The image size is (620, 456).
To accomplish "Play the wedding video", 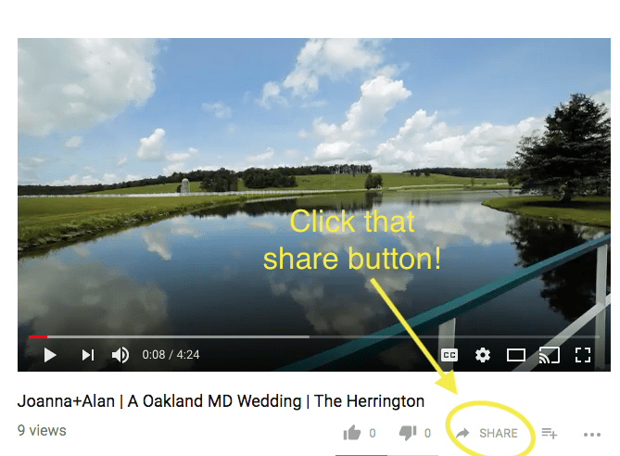I will pos(50,355).
